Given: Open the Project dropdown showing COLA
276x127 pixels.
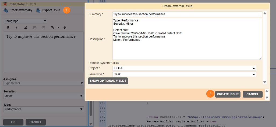Looking at the screenshot, I should [184, 68].
